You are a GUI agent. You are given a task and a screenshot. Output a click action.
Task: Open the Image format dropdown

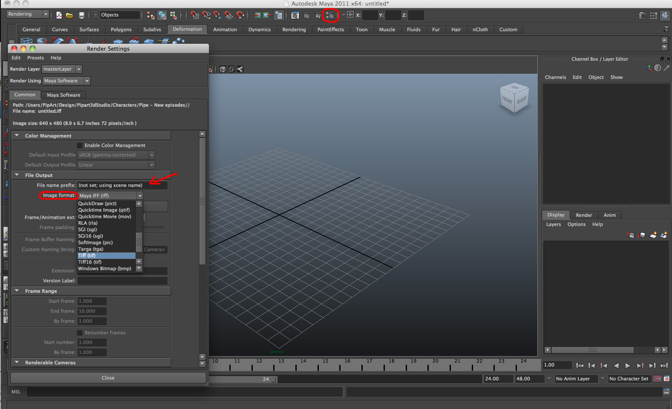tap(110, 196)
